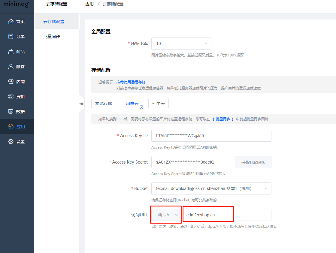Image resolution: width=336 pixels, height=253 pixels.
Task: Click the coupon icon beside 折扣
Action: click(11, 96)
